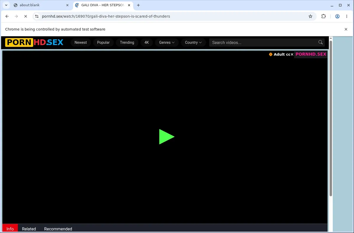This screenshot has height=233, width=354.
Task: Click the magnifier search icon
Action: click(x=320, y=42)
